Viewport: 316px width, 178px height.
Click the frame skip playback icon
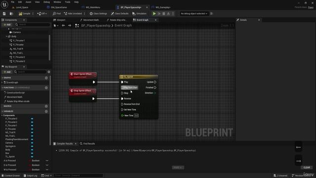159,13
